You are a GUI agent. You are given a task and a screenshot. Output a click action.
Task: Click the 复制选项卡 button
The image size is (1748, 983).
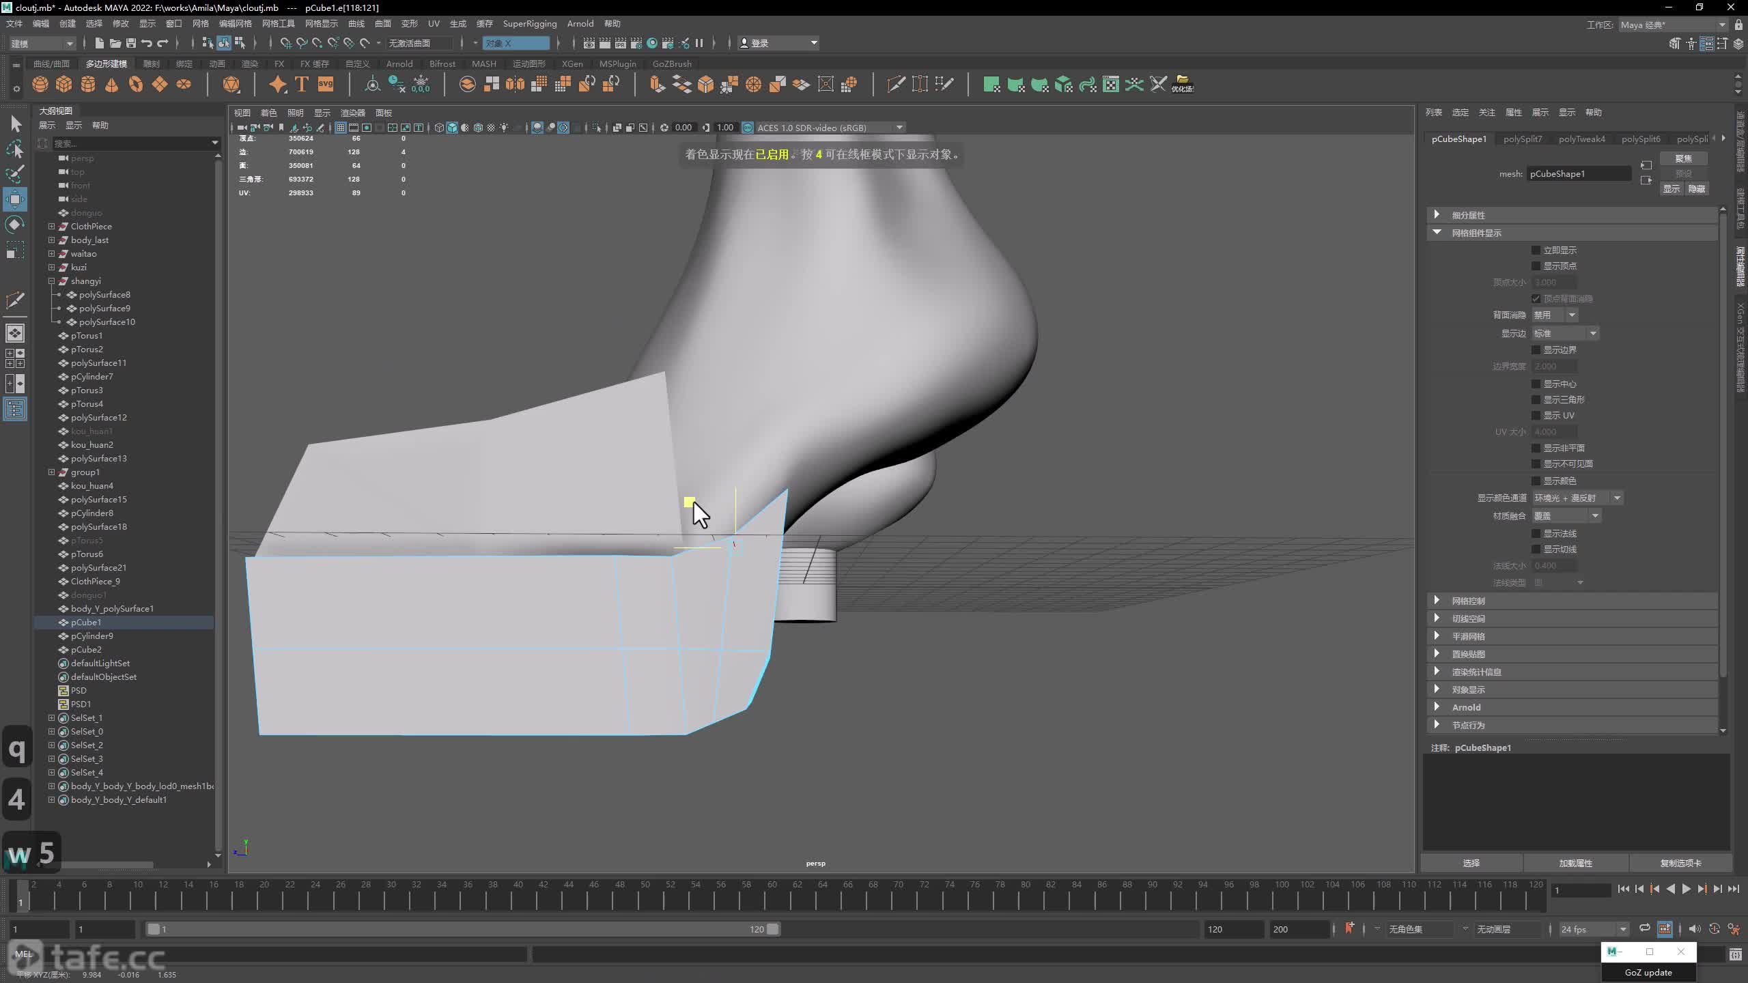(1681, 864)
